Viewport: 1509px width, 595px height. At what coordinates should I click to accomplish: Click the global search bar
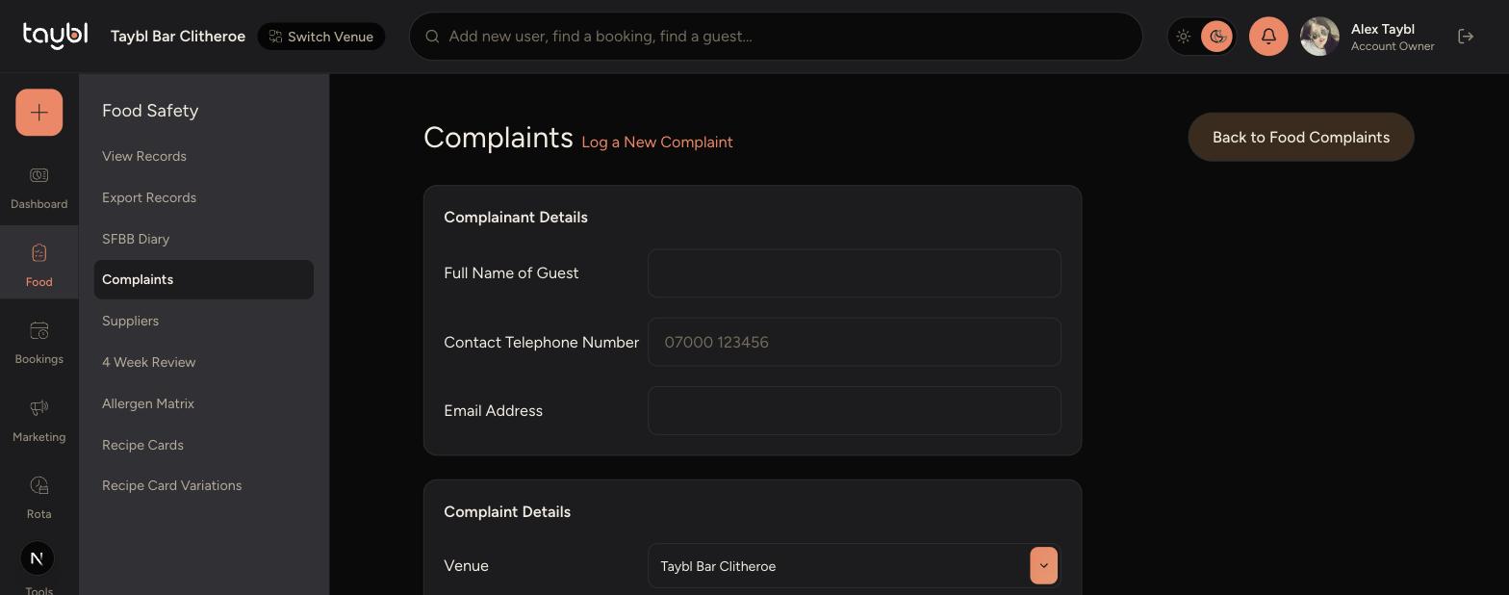tap(776, 37)
